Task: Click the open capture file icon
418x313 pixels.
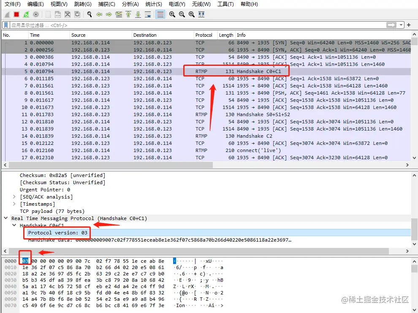Action: click(48, 14)
